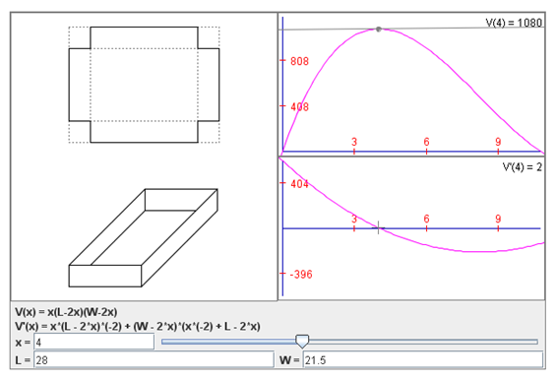This screenshot has height=380, width=556.
Task: Click the 6 tick label on volume graph
Action: [426, 142]
